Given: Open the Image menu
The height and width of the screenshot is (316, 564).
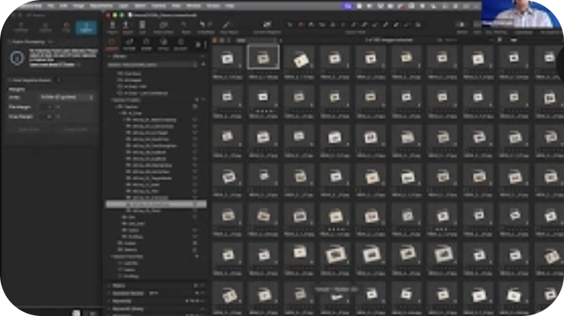Looking at the screenshot, I should 78,5.
